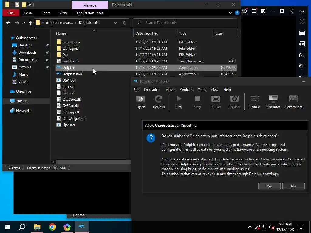This screenshot has height=233, width=311.
Task: Select Qt6Svg.dll in the file list
Action: (x=70, y=112)
